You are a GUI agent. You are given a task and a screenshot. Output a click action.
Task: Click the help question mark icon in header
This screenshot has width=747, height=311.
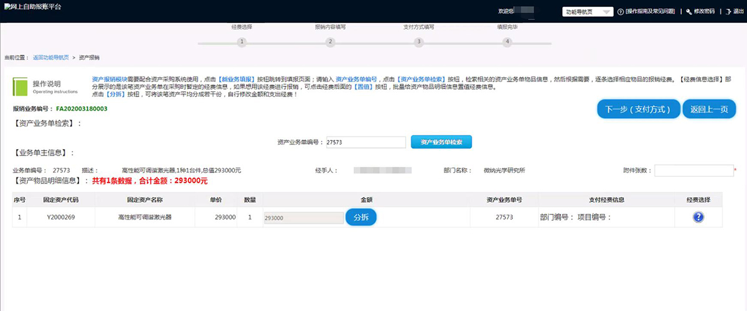click(621, 12)
